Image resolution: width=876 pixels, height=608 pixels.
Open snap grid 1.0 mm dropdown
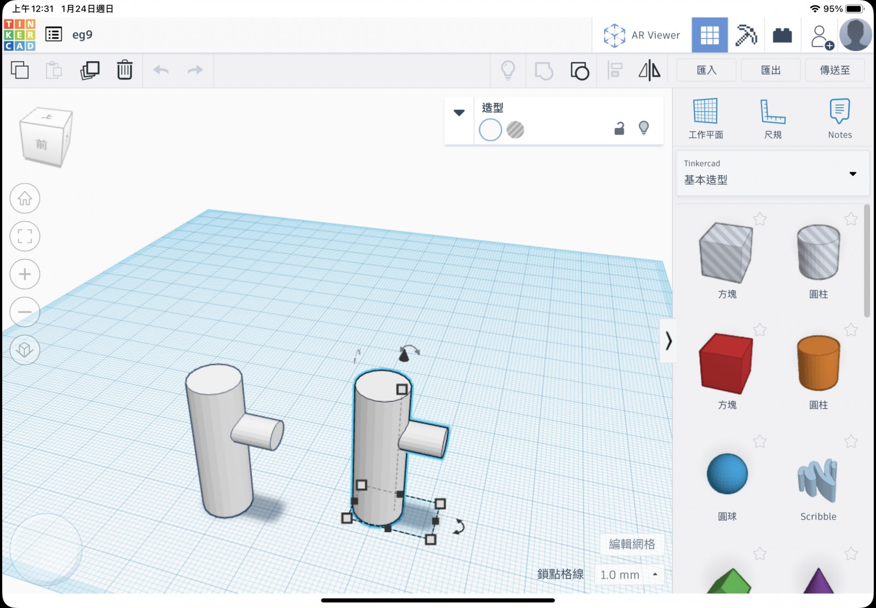click(x=629, y=575)
